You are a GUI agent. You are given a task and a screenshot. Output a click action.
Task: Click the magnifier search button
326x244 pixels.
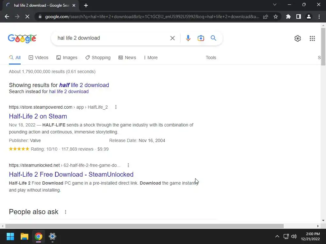(213, 38)
